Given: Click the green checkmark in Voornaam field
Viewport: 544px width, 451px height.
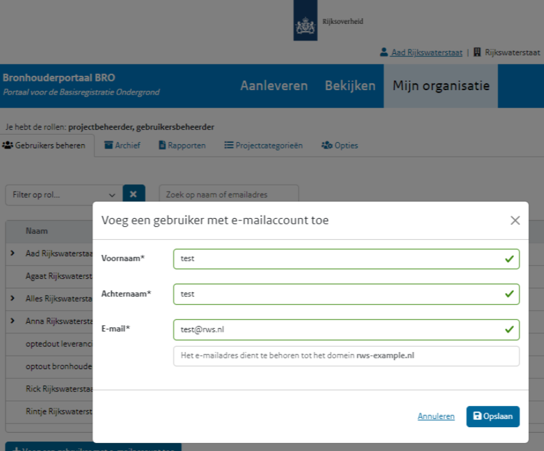Looking at the screenshot, I should tap(510, 258).
